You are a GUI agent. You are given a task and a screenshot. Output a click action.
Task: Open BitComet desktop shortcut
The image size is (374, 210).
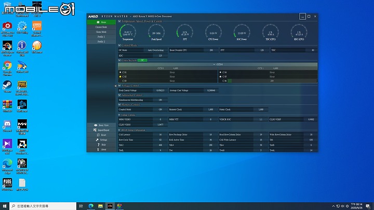pyautogui.click(x=37, y=47)
